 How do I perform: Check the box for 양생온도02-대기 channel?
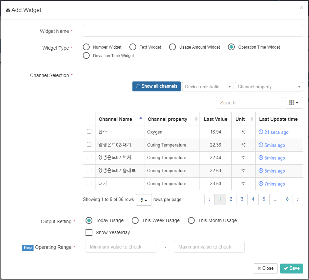click(x=89, y=144)
